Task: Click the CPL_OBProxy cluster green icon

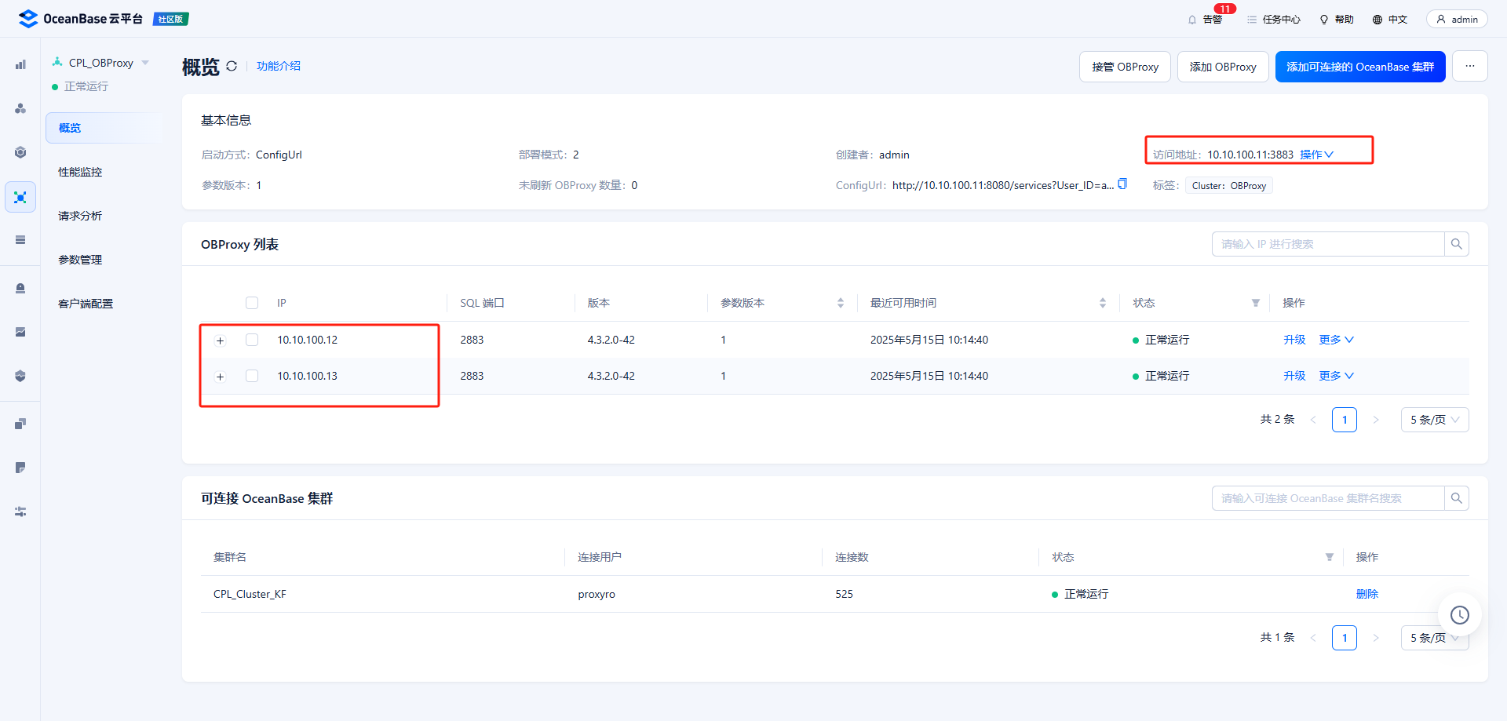Action: click(57, 62)
